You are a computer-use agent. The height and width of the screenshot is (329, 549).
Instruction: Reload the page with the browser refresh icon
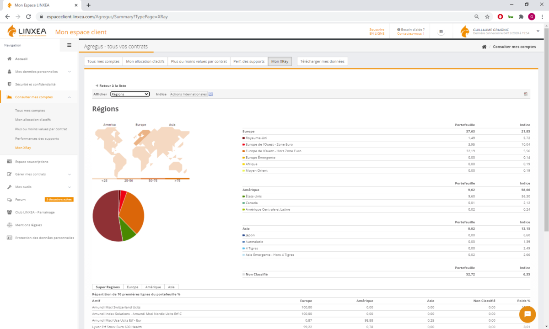coord(29,16)
